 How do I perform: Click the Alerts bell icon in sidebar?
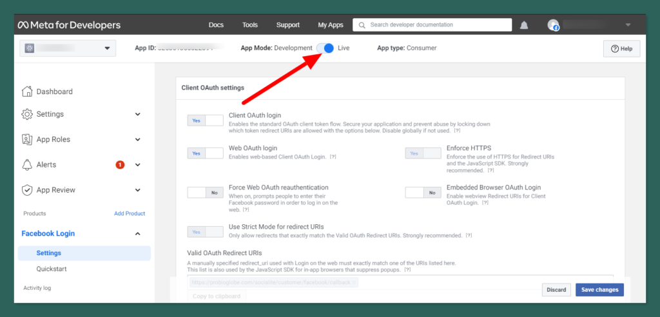pyautogui.click(x=27, y=164)
